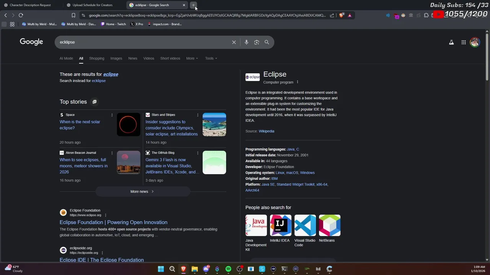
Task: Open Top stories full coverage icon
Action: pyautogui.click(x=95, y=102)
